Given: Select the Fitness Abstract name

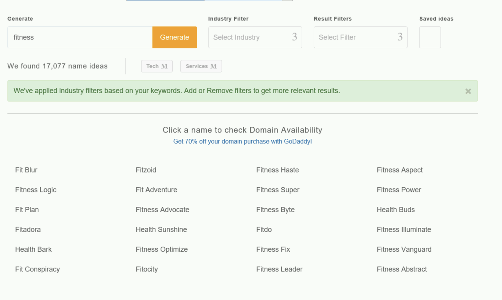Looking at the screenshot, I should coord(402,269).
